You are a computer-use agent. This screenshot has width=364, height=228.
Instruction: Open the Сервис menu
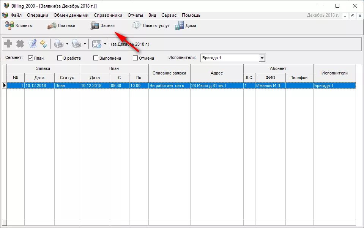coord(169,15)
